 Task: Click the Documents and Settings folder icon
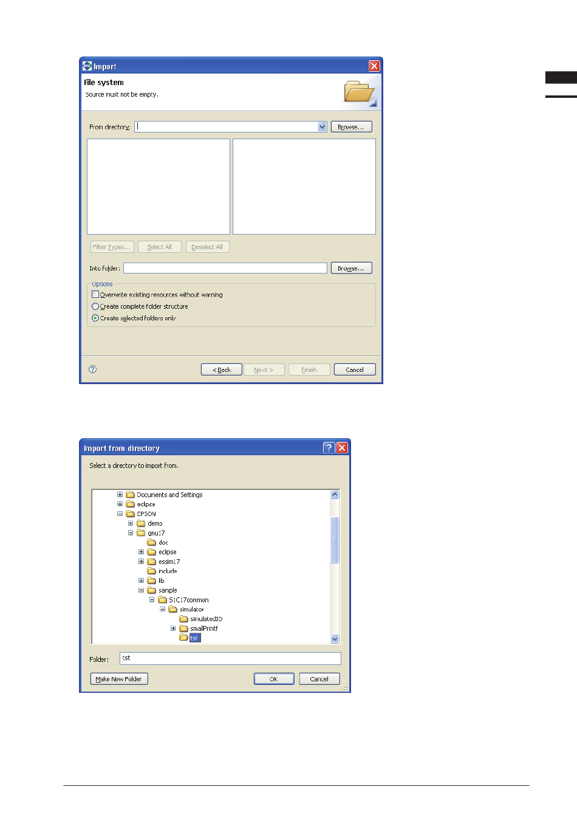pyautogui.click(x=130, y=495)
